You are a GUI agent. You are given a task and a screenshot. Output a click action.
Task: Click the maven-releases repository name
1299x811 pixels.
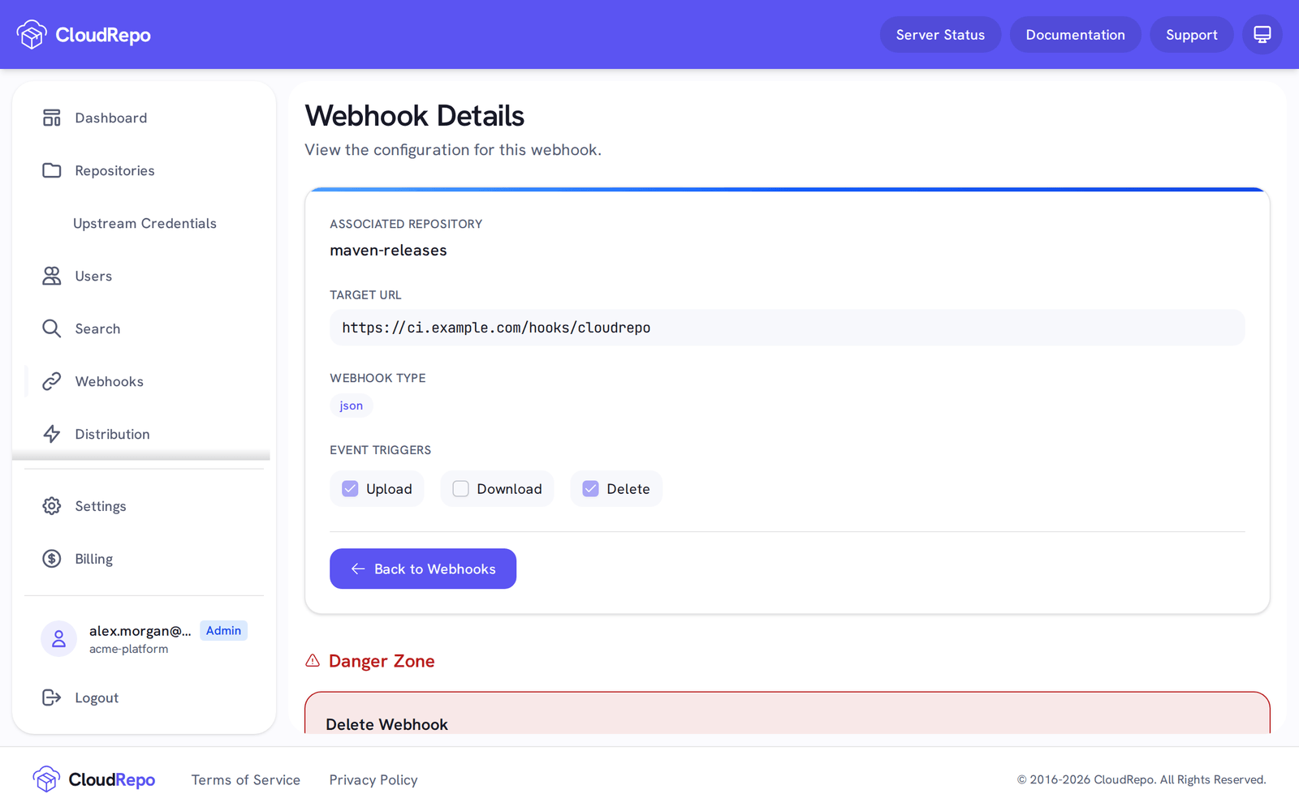point(388,251)
